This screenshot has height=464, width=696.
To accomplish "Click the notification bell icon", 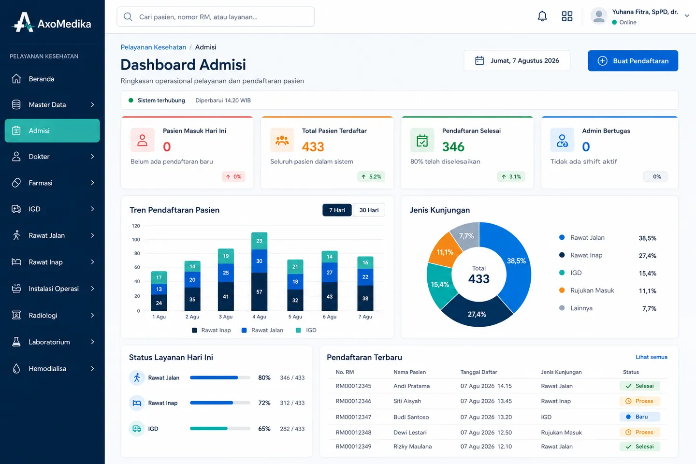I will (x=542, y=16).
